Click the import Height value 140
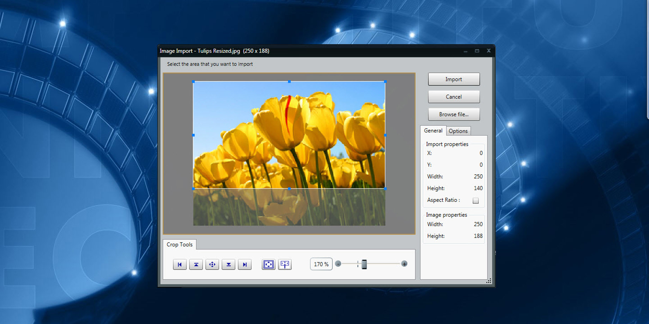Screen dimensions: 649x324 click(478, 188)
